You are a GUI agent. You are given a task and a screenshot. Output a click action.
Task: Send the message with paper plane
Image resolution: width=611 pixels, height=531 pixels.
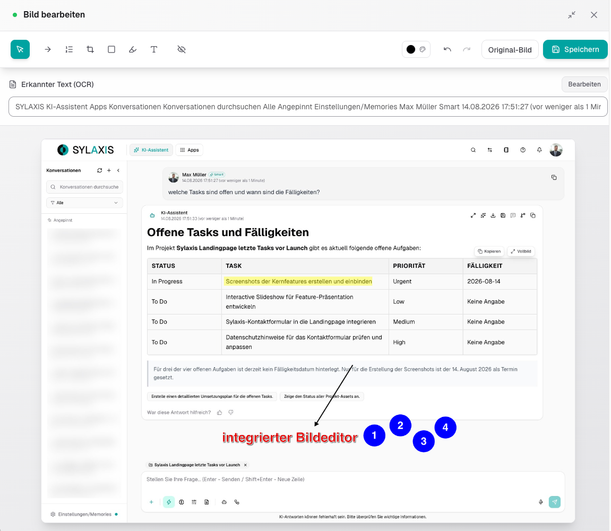coord(555,502)
